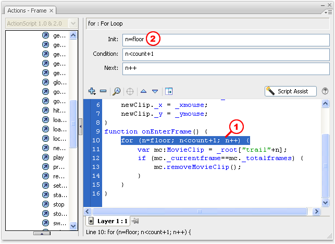Image resolution: width=335 pixels, height=244 pixels.
Task: Click the Next field containing n++
Action: pyautogui.click(x=225, y=69)
